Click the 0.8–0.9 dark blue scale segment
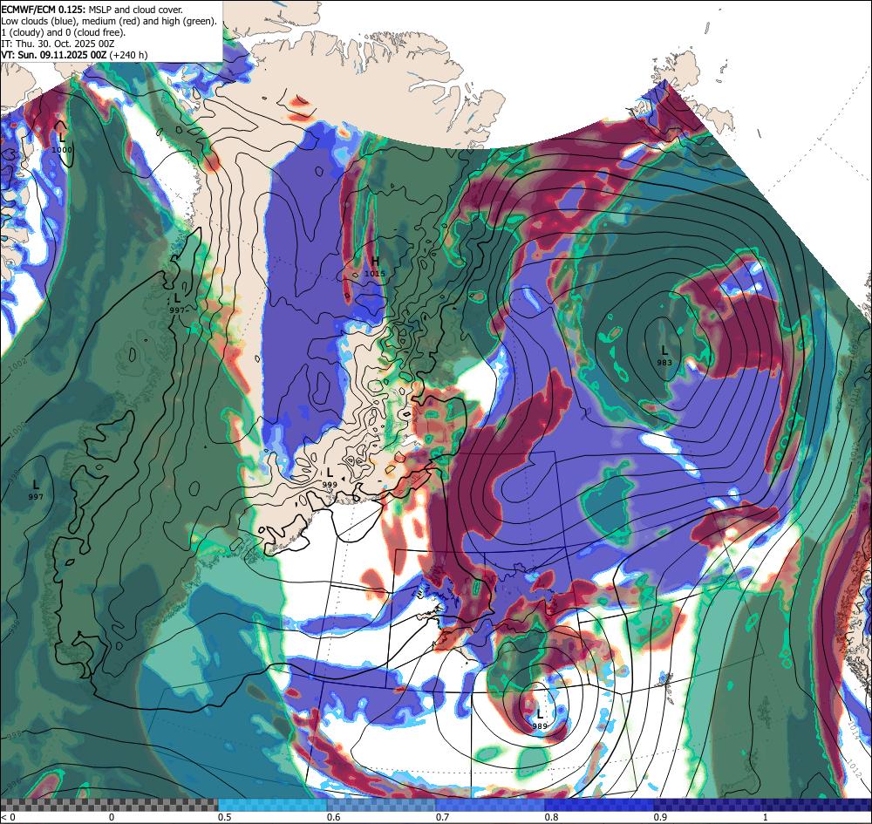The height and width of the screenshot is (824, 872). coord(600,805)
